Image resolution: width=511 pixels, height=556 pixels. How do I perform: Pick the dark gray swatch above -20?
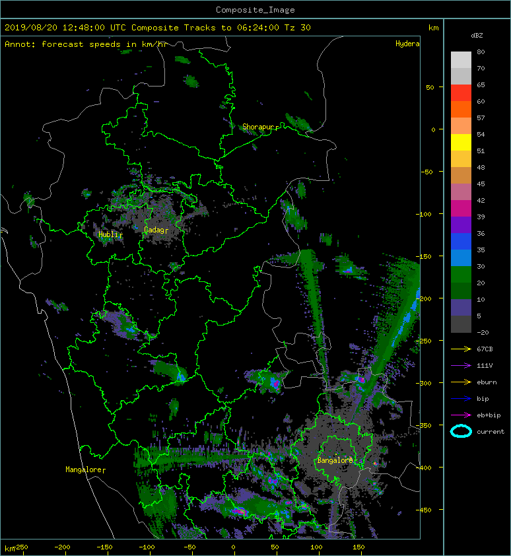click(461, 324)
